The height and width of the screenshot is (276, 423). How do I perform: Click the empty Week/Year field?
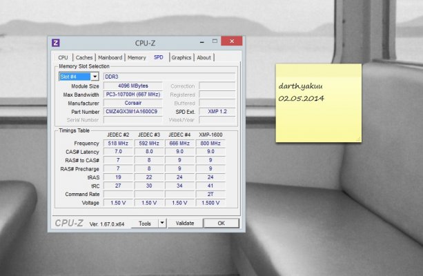coord(217,120)
